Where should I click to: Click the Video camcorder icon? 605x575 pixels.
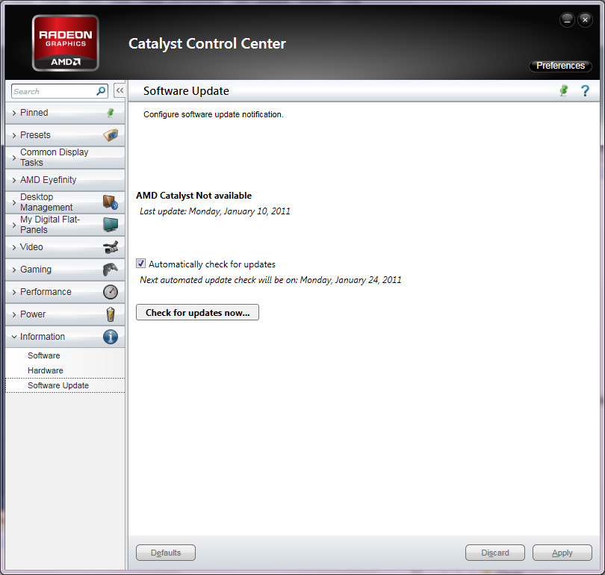pyautogui.click(x=111, y=247)
